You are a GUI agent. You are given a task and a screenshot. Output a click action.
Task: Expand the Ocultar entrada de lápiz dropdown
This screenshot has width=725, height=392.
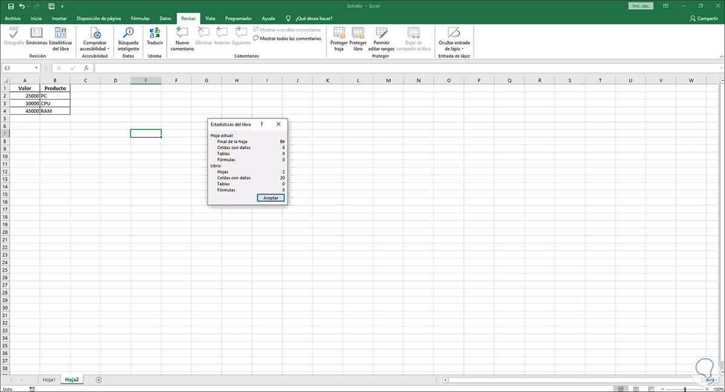(463, 49)
